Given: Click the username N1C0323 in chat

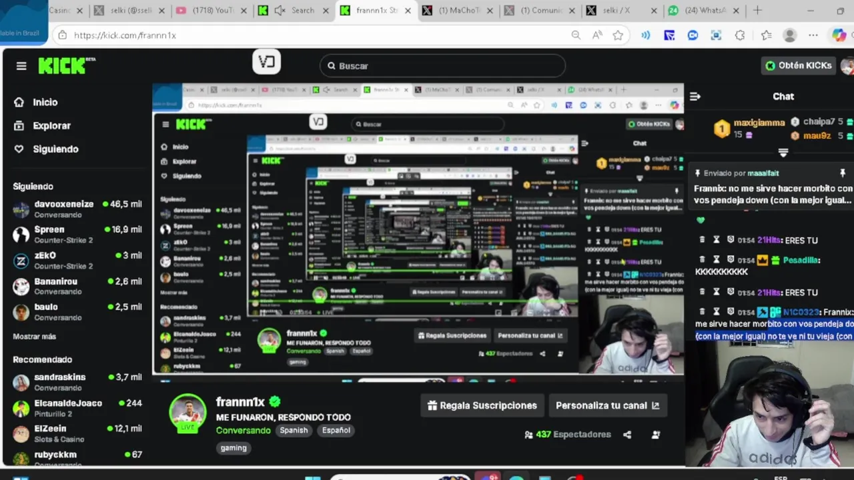Looking at the screenshot, I should click(801, 312).
